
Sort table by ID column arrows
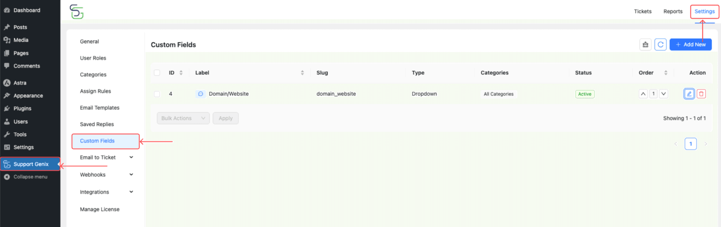pyautogui.click(x=181, y=73)
